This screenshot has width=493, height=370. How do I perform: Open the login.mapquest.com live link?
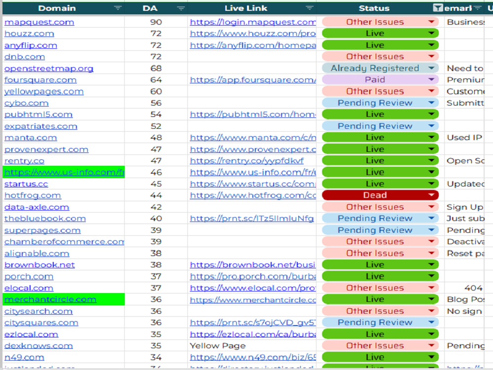point(253,22)
